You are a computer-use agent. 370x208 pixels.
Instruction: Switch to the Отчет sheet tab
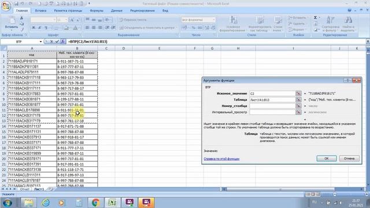[x=24, y=189]
